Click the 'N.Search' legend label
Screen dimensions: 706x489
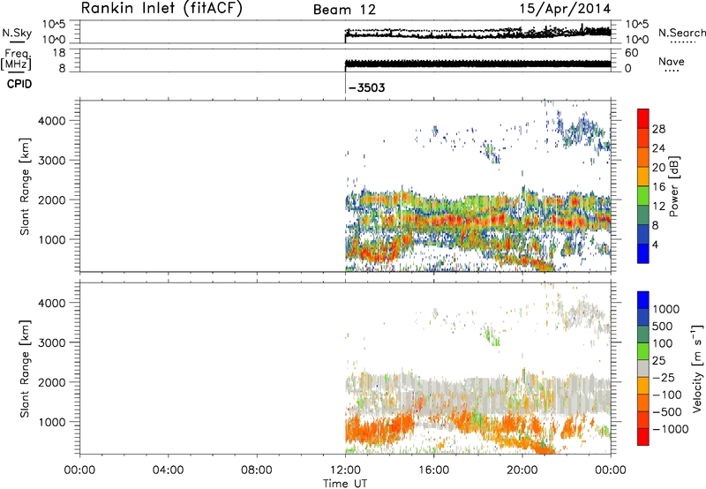coord(681,33)
